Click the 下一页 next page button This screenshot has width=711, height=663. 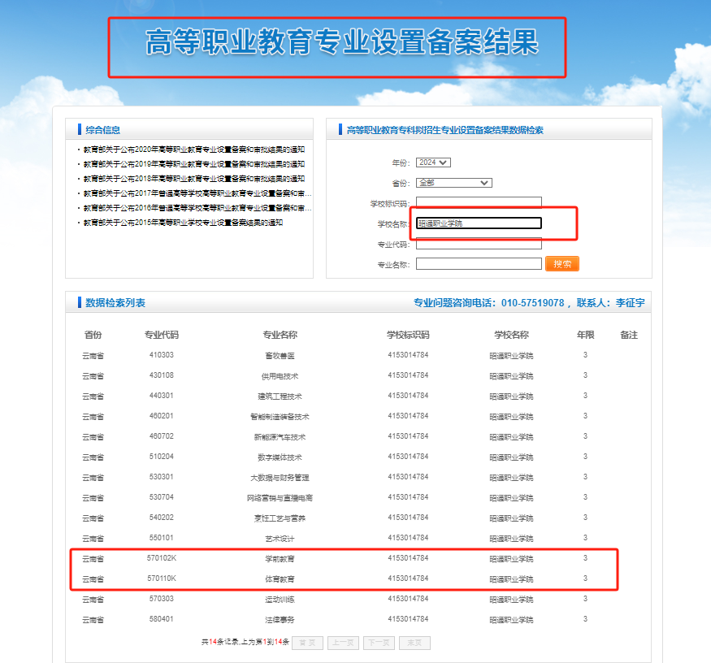379,643
